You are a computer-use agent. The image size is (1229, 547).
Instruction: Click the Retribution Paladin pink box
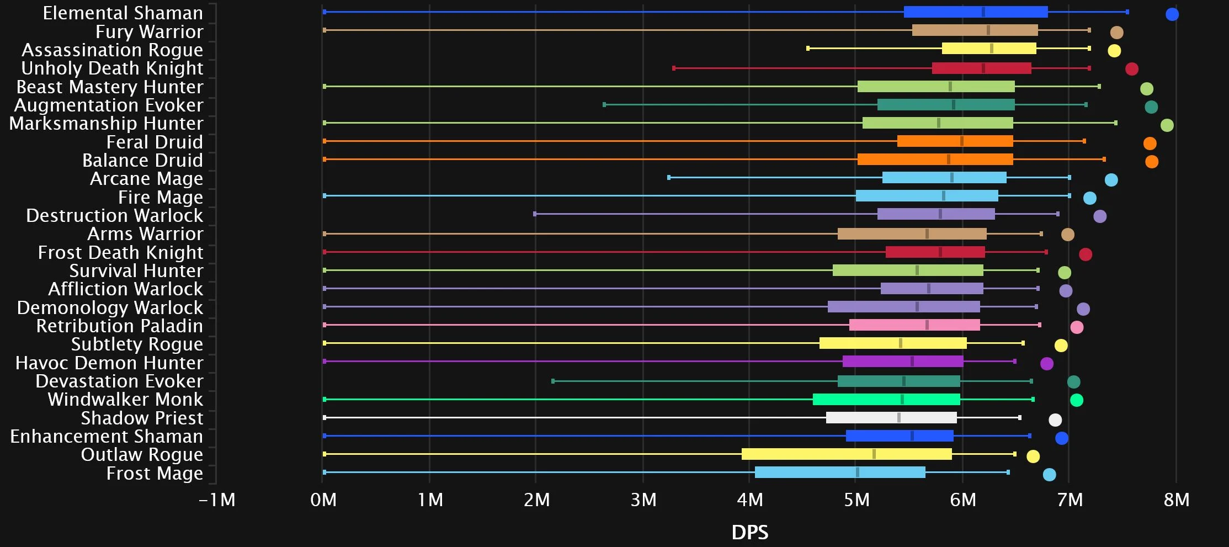[x=914, y=325]
